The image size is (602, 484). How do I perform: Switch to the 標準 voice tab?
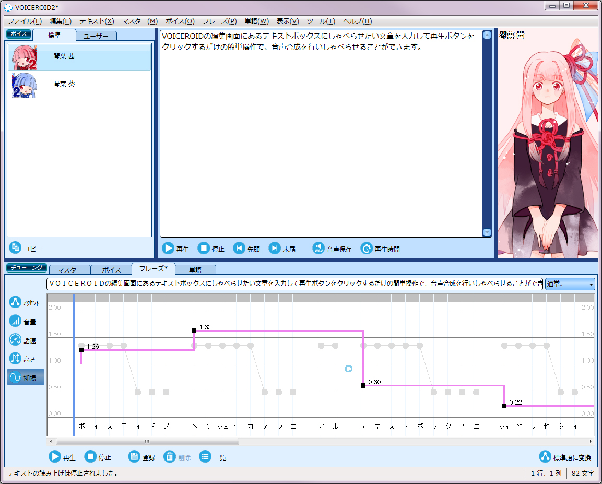[x=54, y=35]
